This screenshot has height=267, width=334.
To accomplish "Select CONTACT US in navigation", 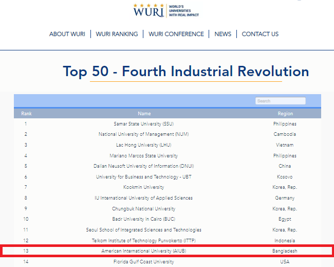I will click(260, 34).
